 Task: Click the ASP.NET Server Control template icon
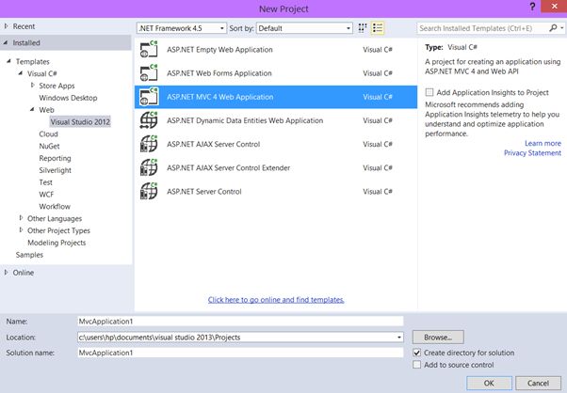coord(149,191)
